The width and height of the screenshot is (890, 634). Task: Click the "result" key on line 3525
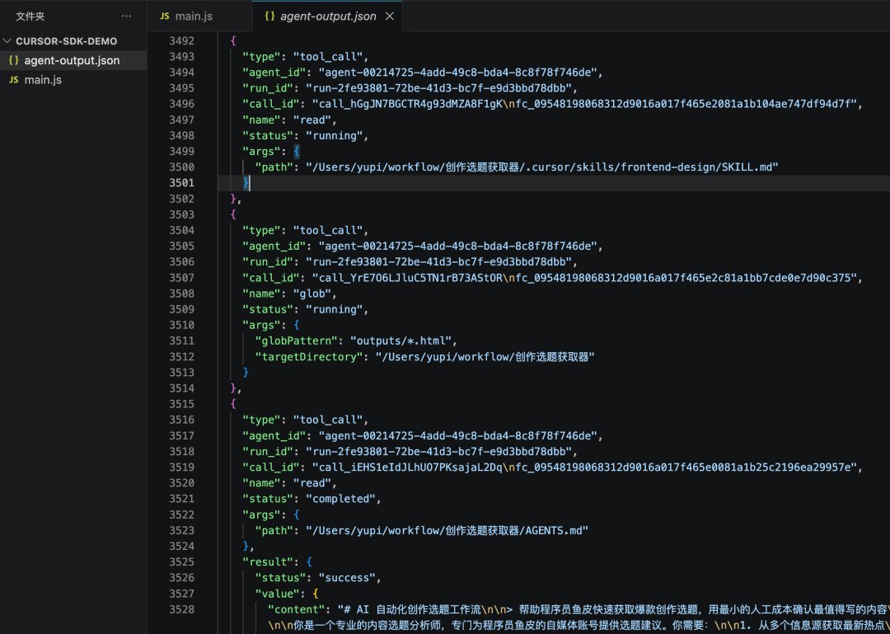click(268, 561)
